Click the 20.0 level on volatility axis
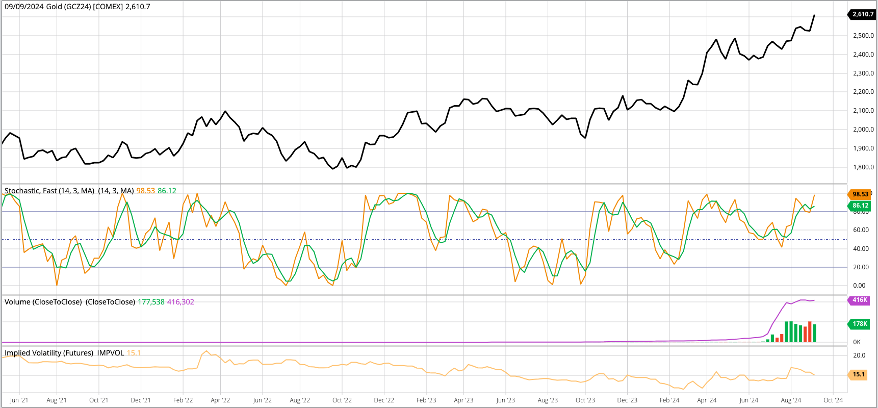878x408 pixels. pyautogui.click(x=859, y=355)
